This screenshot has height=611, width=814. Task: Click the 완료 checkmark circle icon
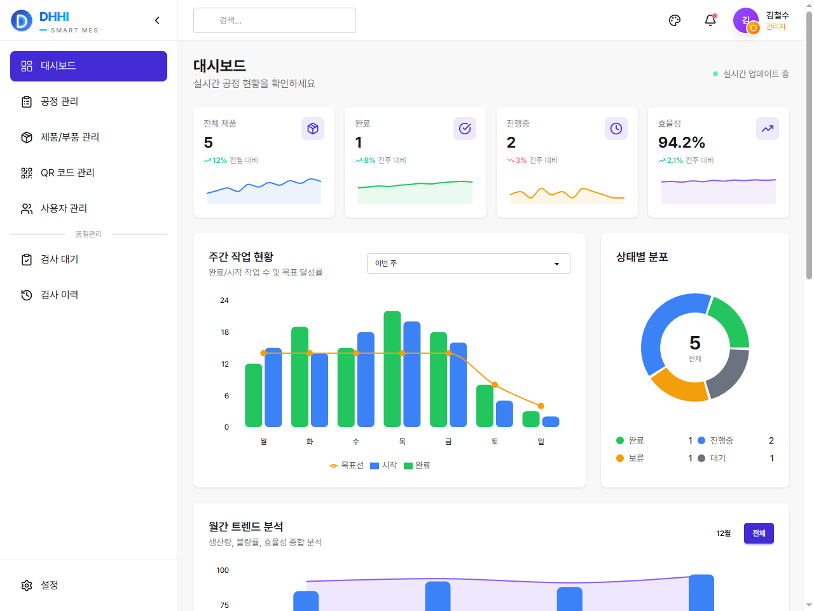[465, 129]
